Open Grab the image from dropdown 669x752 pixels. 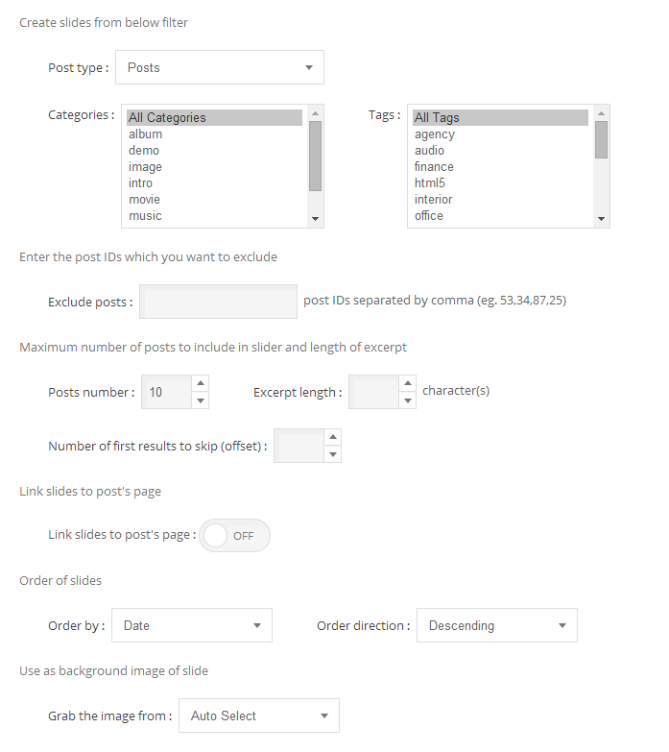259,716
